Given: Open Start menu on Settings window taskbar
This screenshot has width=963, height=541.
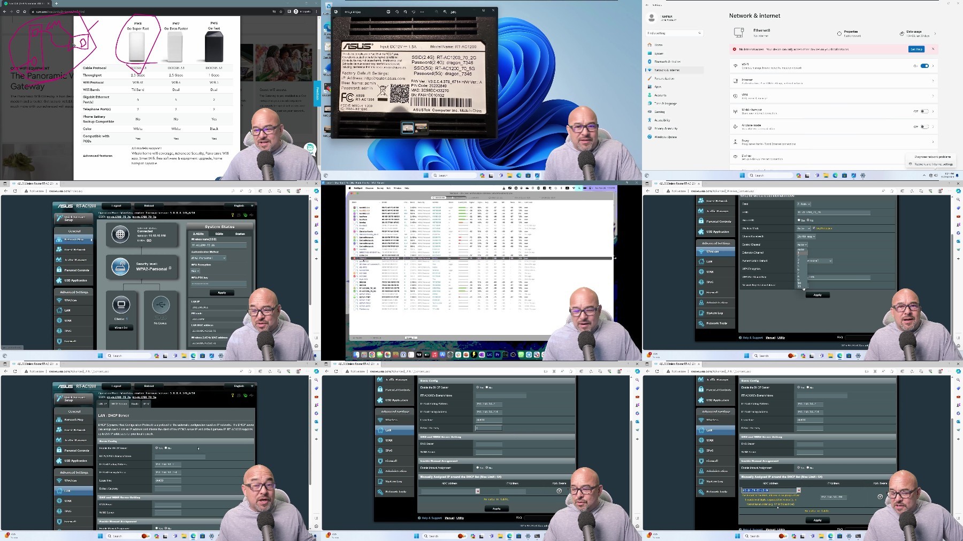Looking at the screenshot, I should 743,176.
